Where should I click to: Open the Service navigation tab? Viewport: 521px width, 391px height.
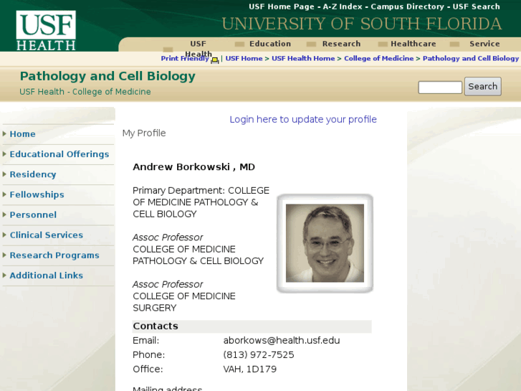[484, 44]
